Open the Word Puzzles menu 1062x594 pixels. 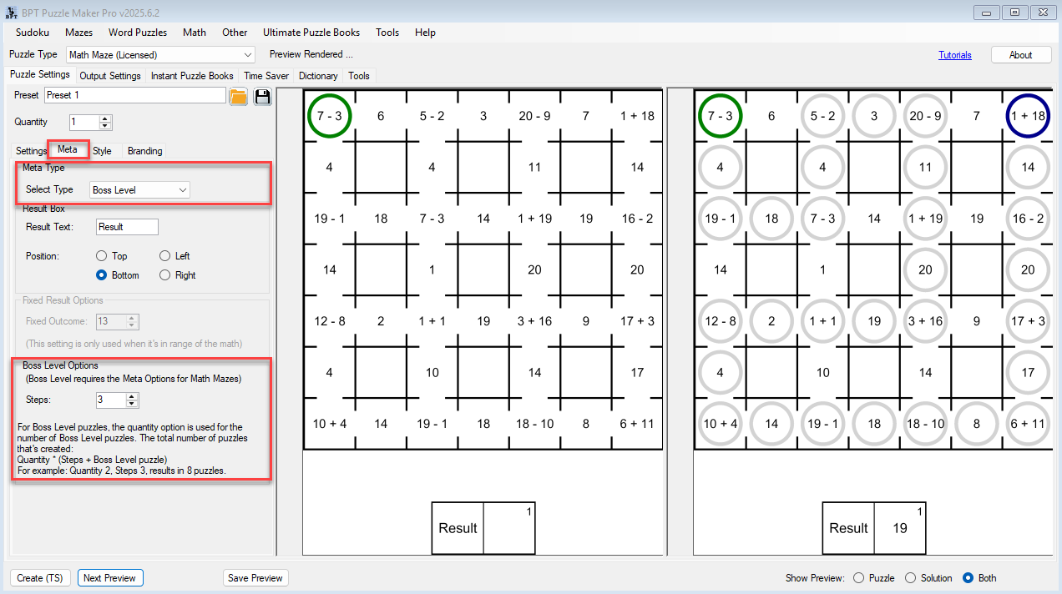point(138,33)
